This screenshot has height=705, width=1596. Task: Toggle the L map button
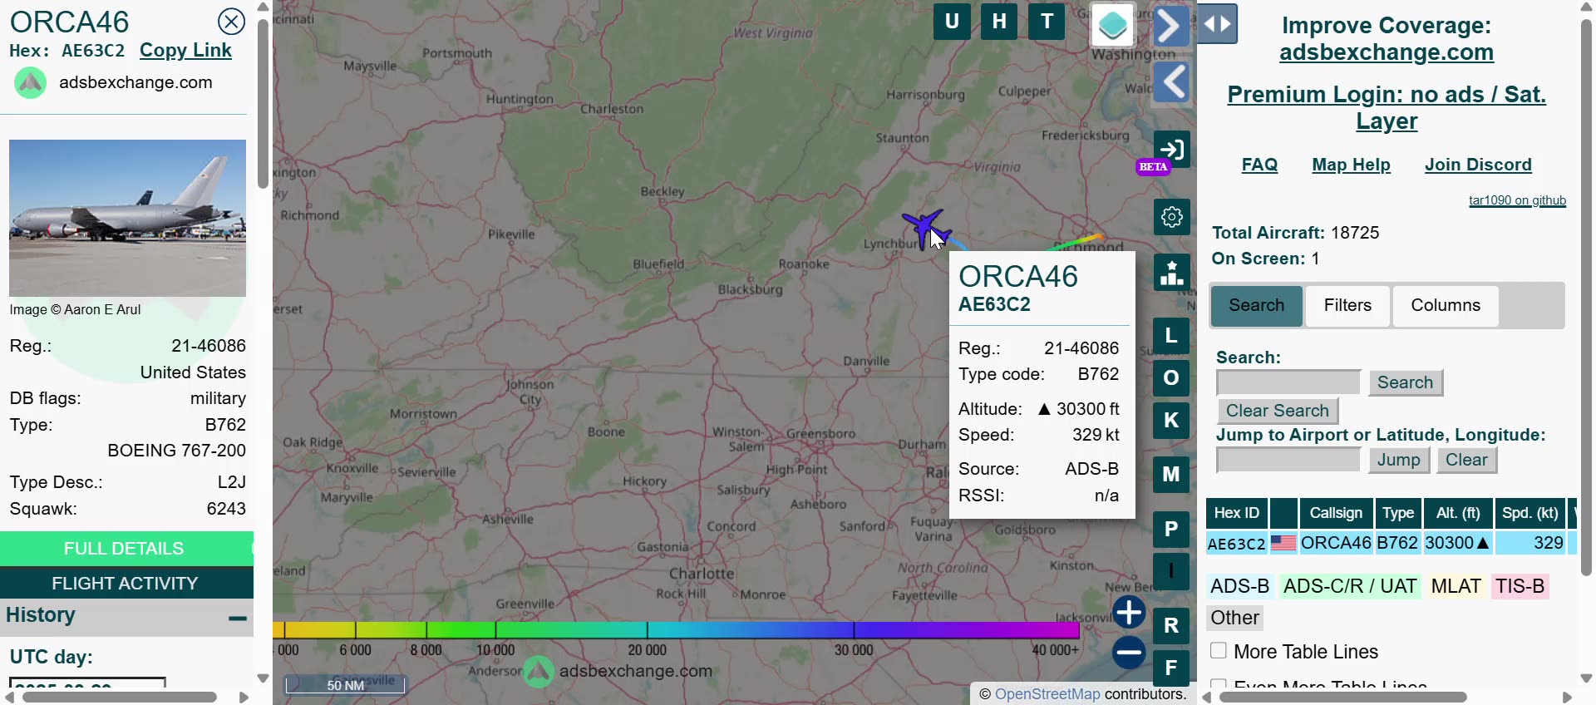click(x=1171, y=336)
